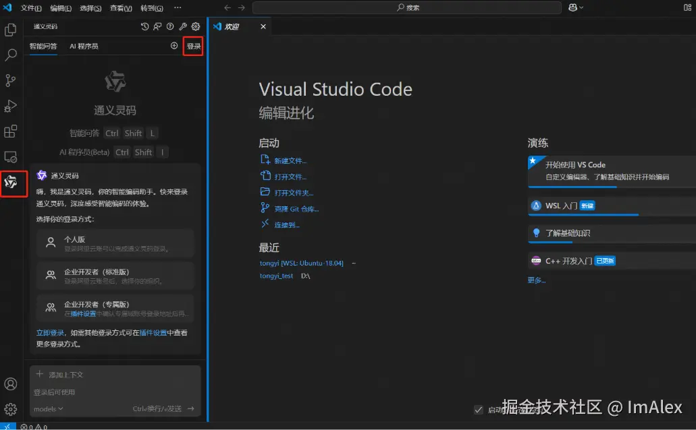Image resolution: width=696 pixels, height=430 pixels.
Task: Open the Copilot dropdown in title bar
Action: point(576,7)
